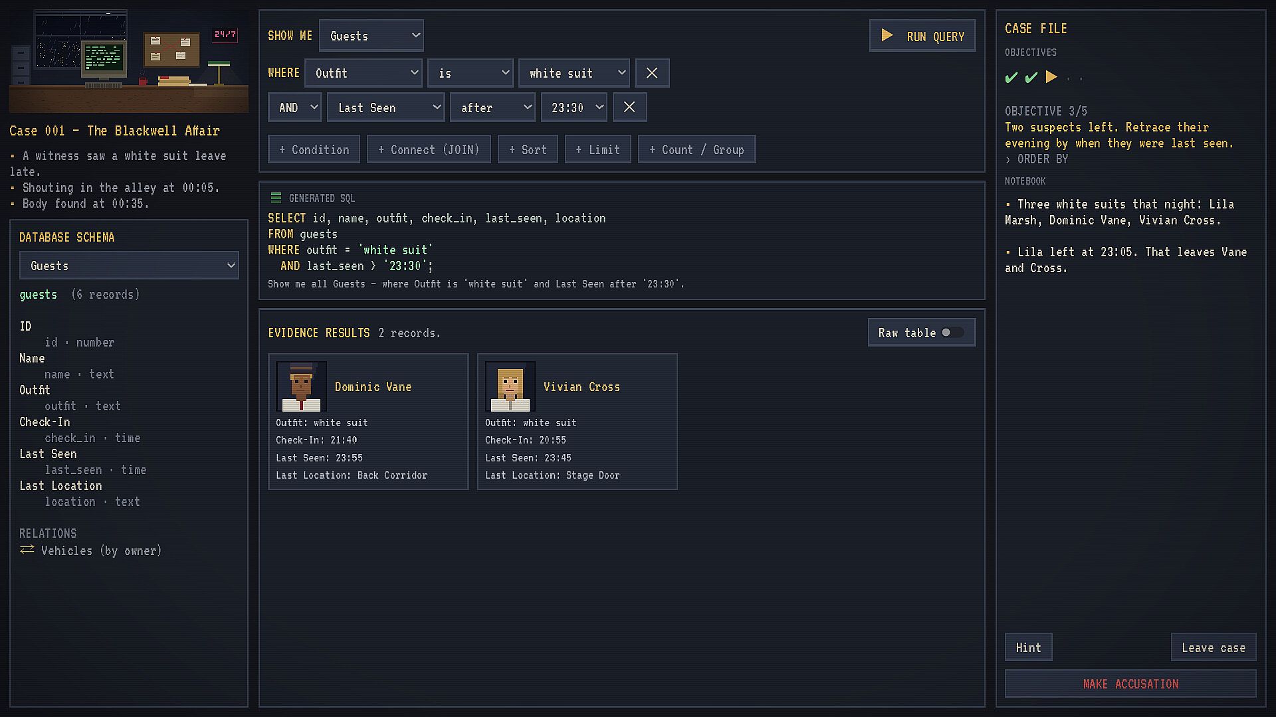
Task: Change the 'after' comparison dropdown
Action: [x=493, y=108]
